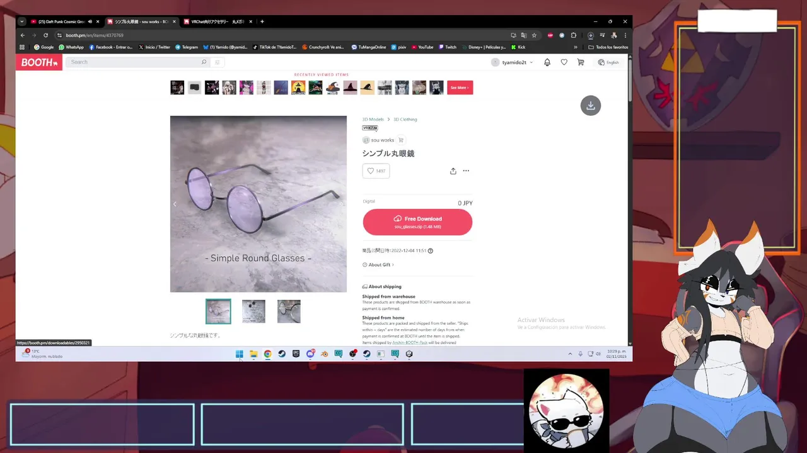Show hidden system tray icons
The width and height of the screenshot is (807, 453).
pyautogui.click(x=570, y=354)
